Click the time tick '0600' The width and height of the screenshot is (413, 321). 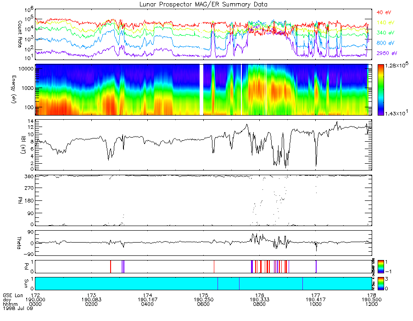tap(204, 304)
